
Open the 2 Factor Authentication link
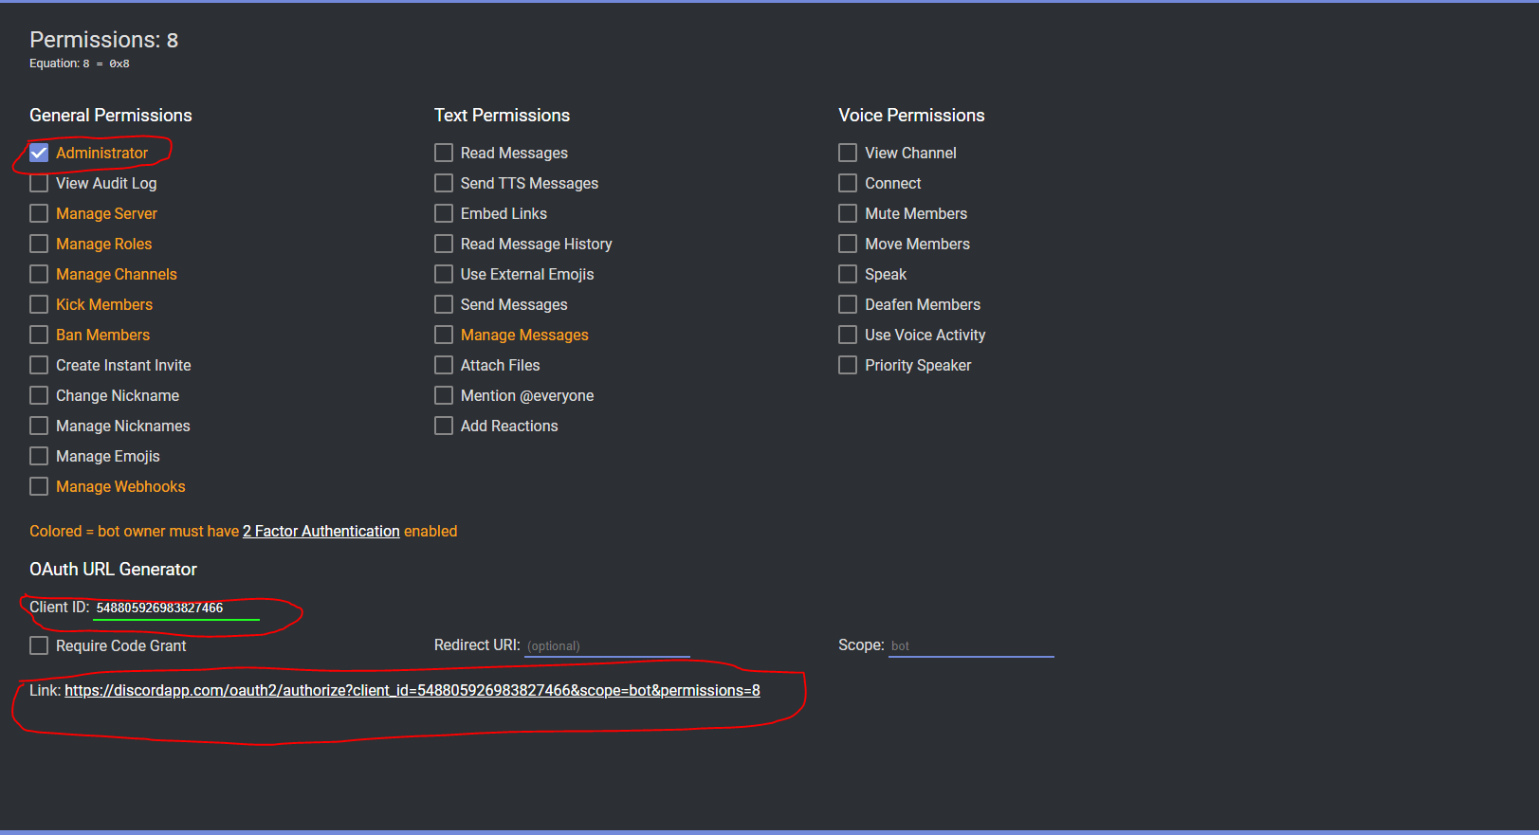click(321, 532)
